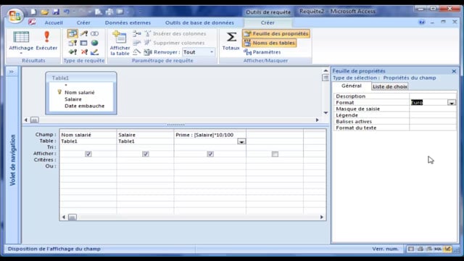Select the Select query type icon
464x261 pixels.
pos(72,33)
